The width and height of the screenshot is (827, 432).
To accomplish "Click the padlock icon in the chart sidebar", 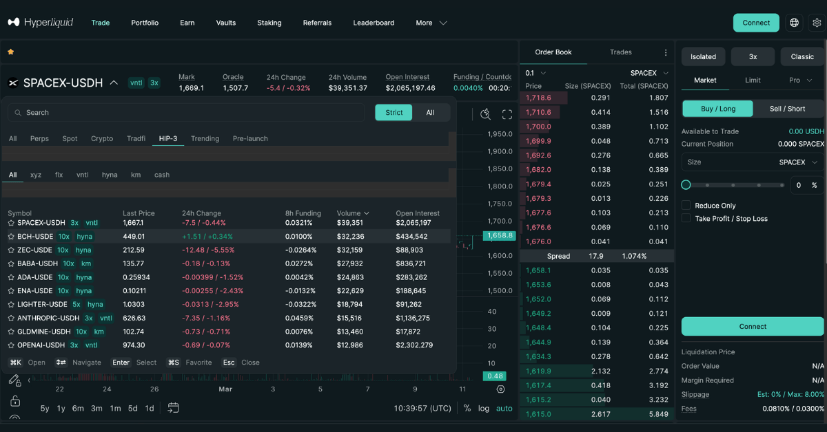I will click(x=15, y=401).
